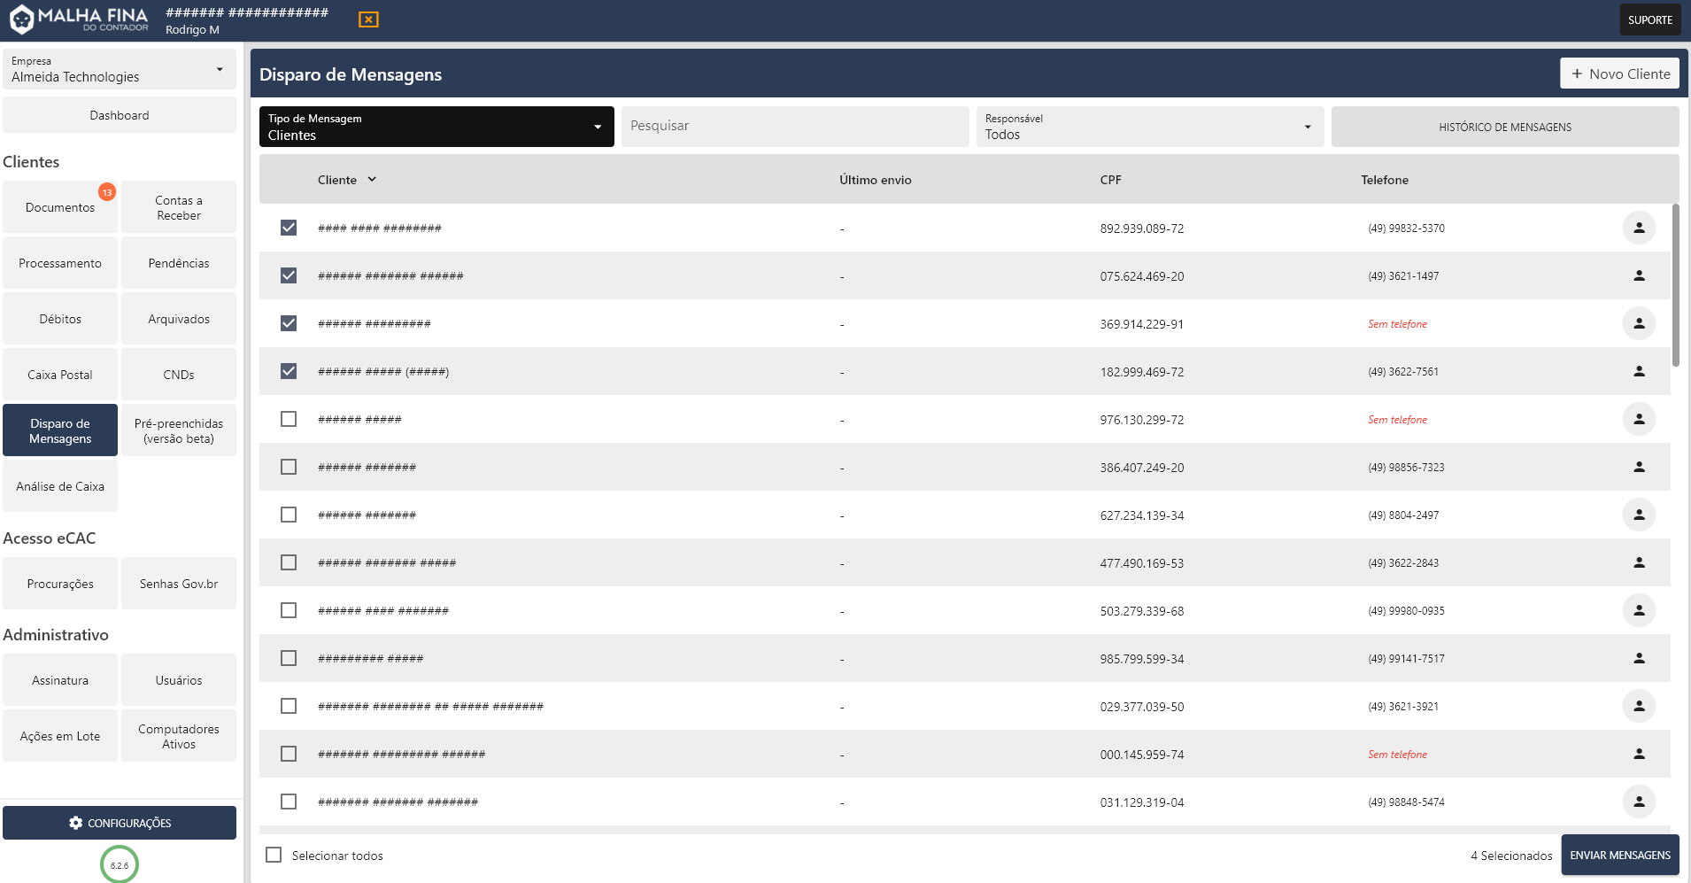Click the Pesquisar search field
Viewport: 1691px width, 883px height.
[794, 127]
